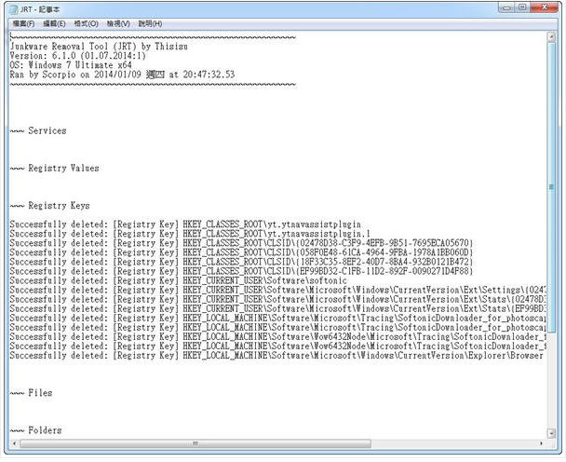The width and height of the screenshot is (566, 462).
Task: Click the CLSID line with {058F0E48-61CA
Action: pyautogui.click(x=241, y=252)
